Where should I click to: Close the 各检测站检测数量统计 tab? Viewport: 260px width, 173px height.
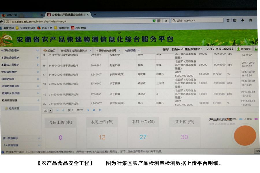click(90, 50)
